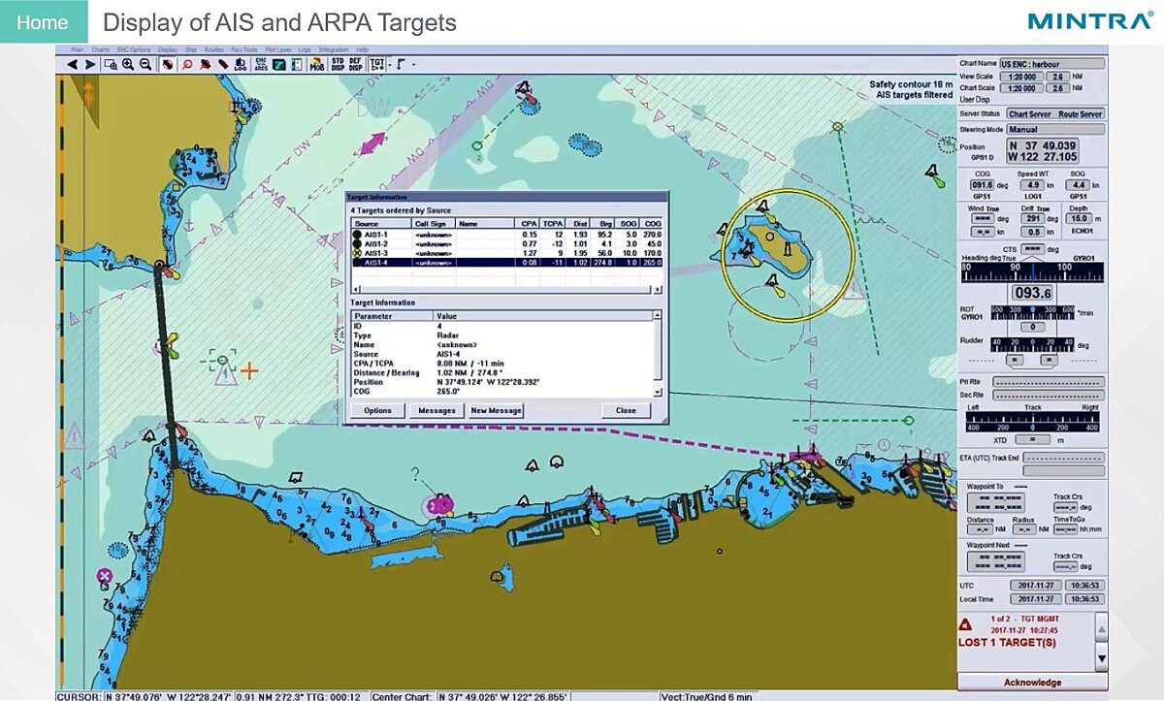Click the heading compass tape gauge
The height and width of the screenshot is (701, 1164).
tap(1032, 271)
